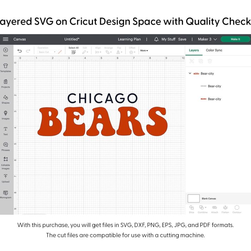Click the Duplicate icon in Layers panel
Screen dimensions: 251x251
(201, 61)
